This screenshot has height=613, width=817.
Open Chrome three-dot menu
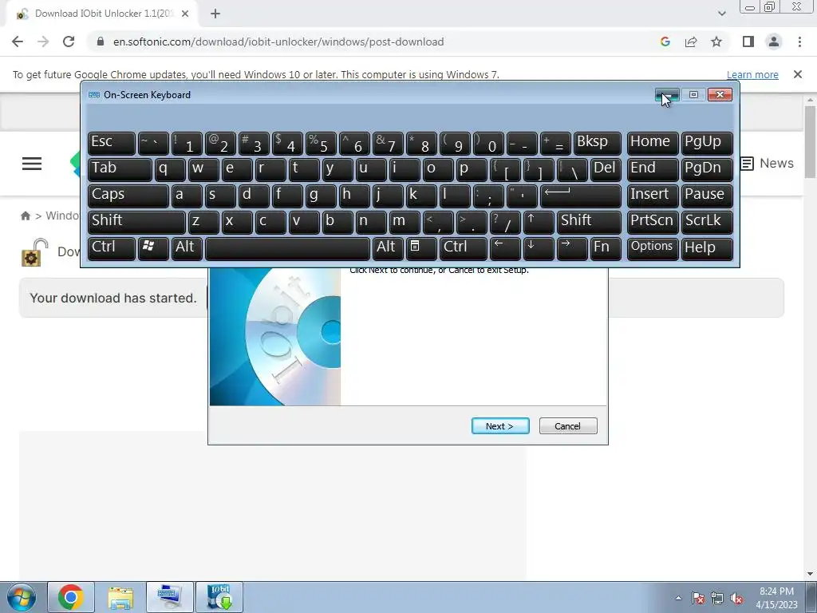coord(799,42)
